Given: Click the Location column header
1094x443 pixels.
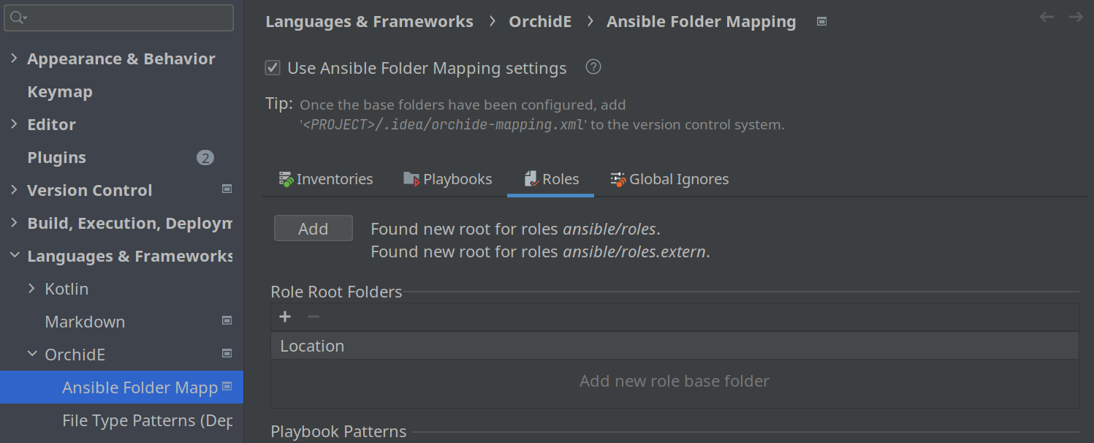Looking at the screenshot, I should [675, 346].
